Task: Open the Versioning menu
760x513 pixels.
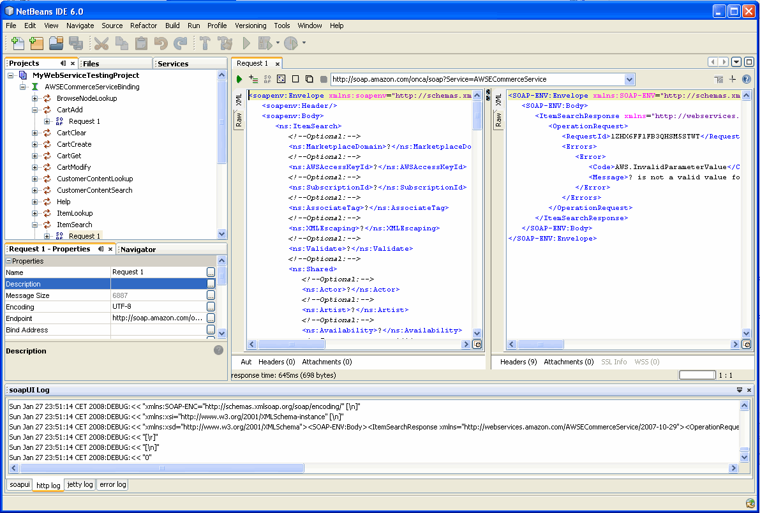Action: 250,26
